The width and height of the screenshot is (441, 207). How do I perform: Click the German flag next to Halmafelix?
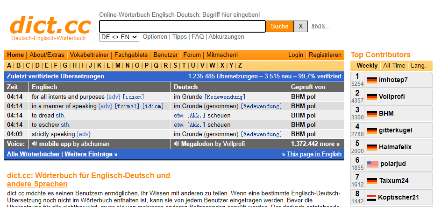pyautogui.click(x=372, y=147)
